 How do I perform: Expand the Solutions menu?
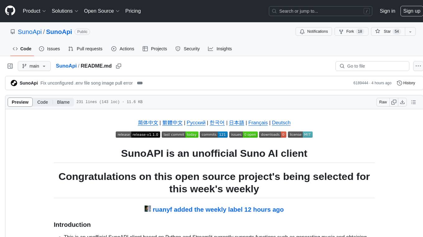65,11
